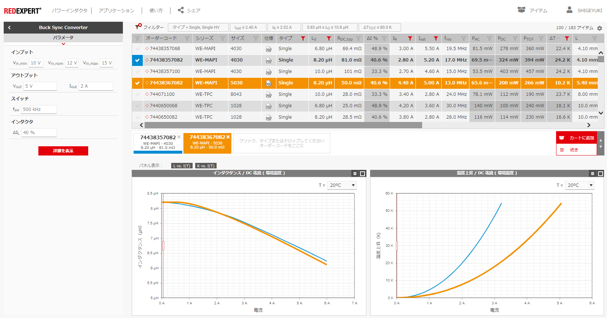Open PDF datasheet for 74438367082
The image size is (607, 318).
pyautogui.click(x=269, y=83)
